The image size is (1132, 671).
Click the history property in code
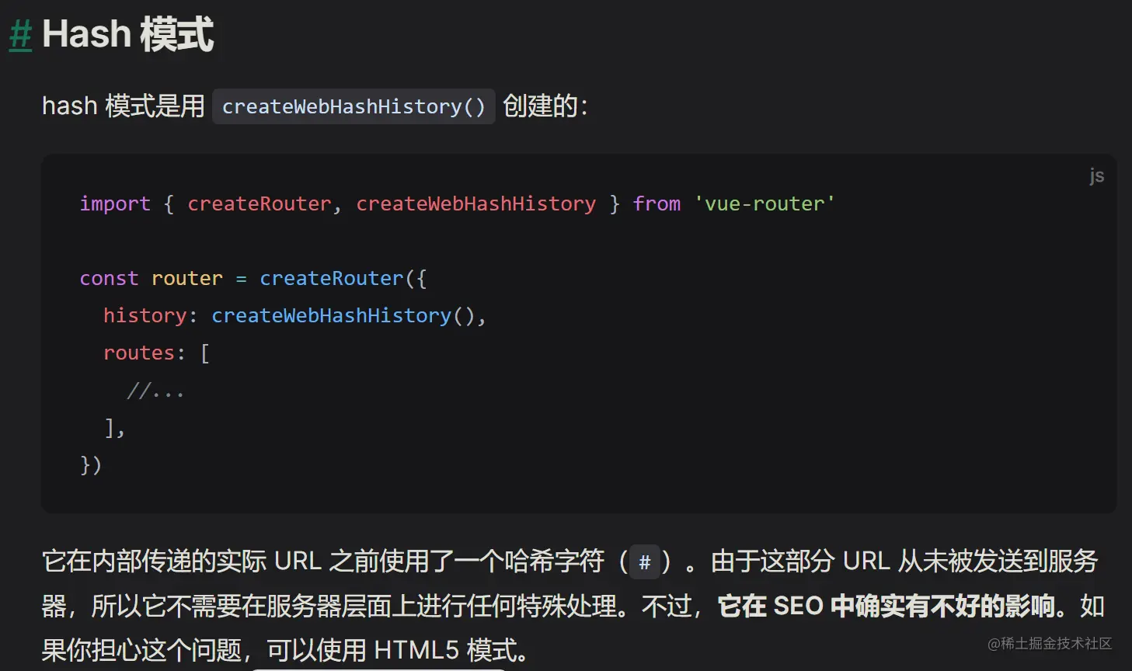(x=145, y=315)
